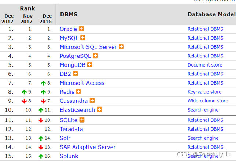
Task: Click red down arrow in SAP Adaptive Server row
Action: tap(41, 147)
